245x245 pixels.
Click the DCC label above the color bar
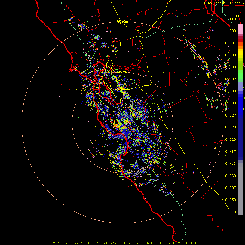point(239,16)
